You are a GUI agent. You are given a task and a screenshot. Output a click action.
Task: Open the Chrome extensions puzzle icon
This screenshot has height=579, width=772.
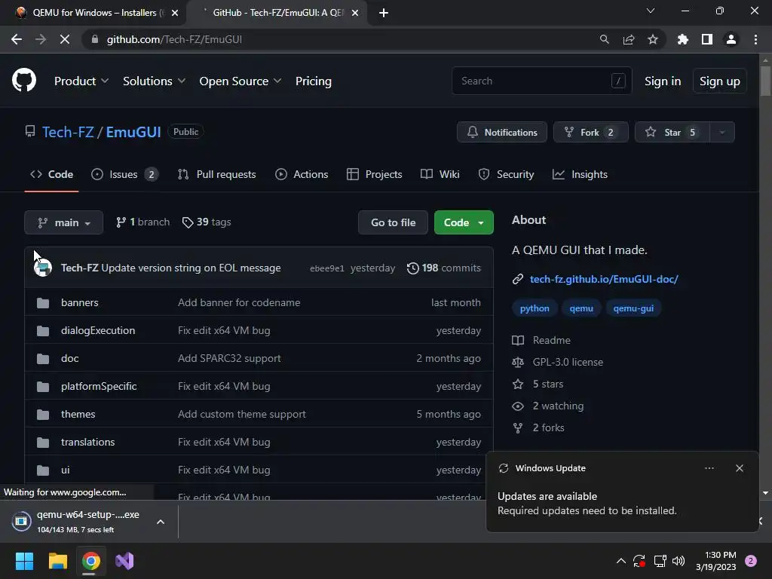(x=683, y=39)
